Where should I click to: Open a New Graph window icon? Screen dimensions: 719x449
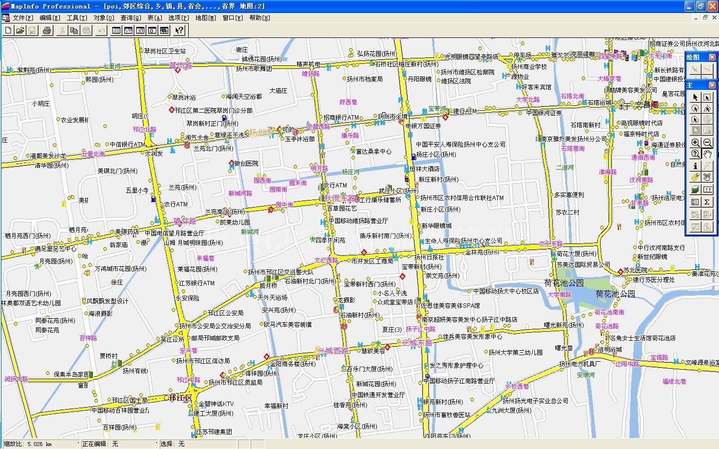pos(140,30)
